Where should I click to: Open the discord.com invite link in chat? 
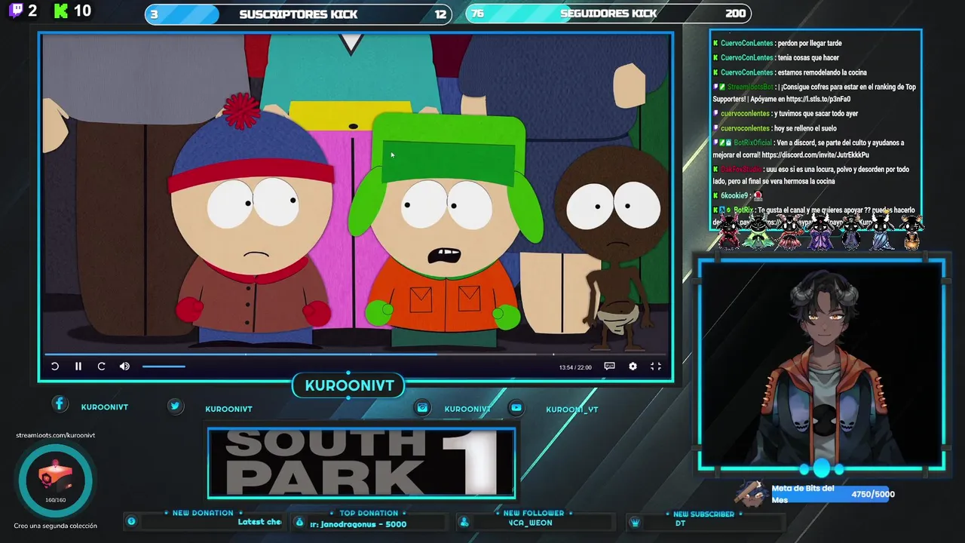pyautogui.click(x=814, y=155)
